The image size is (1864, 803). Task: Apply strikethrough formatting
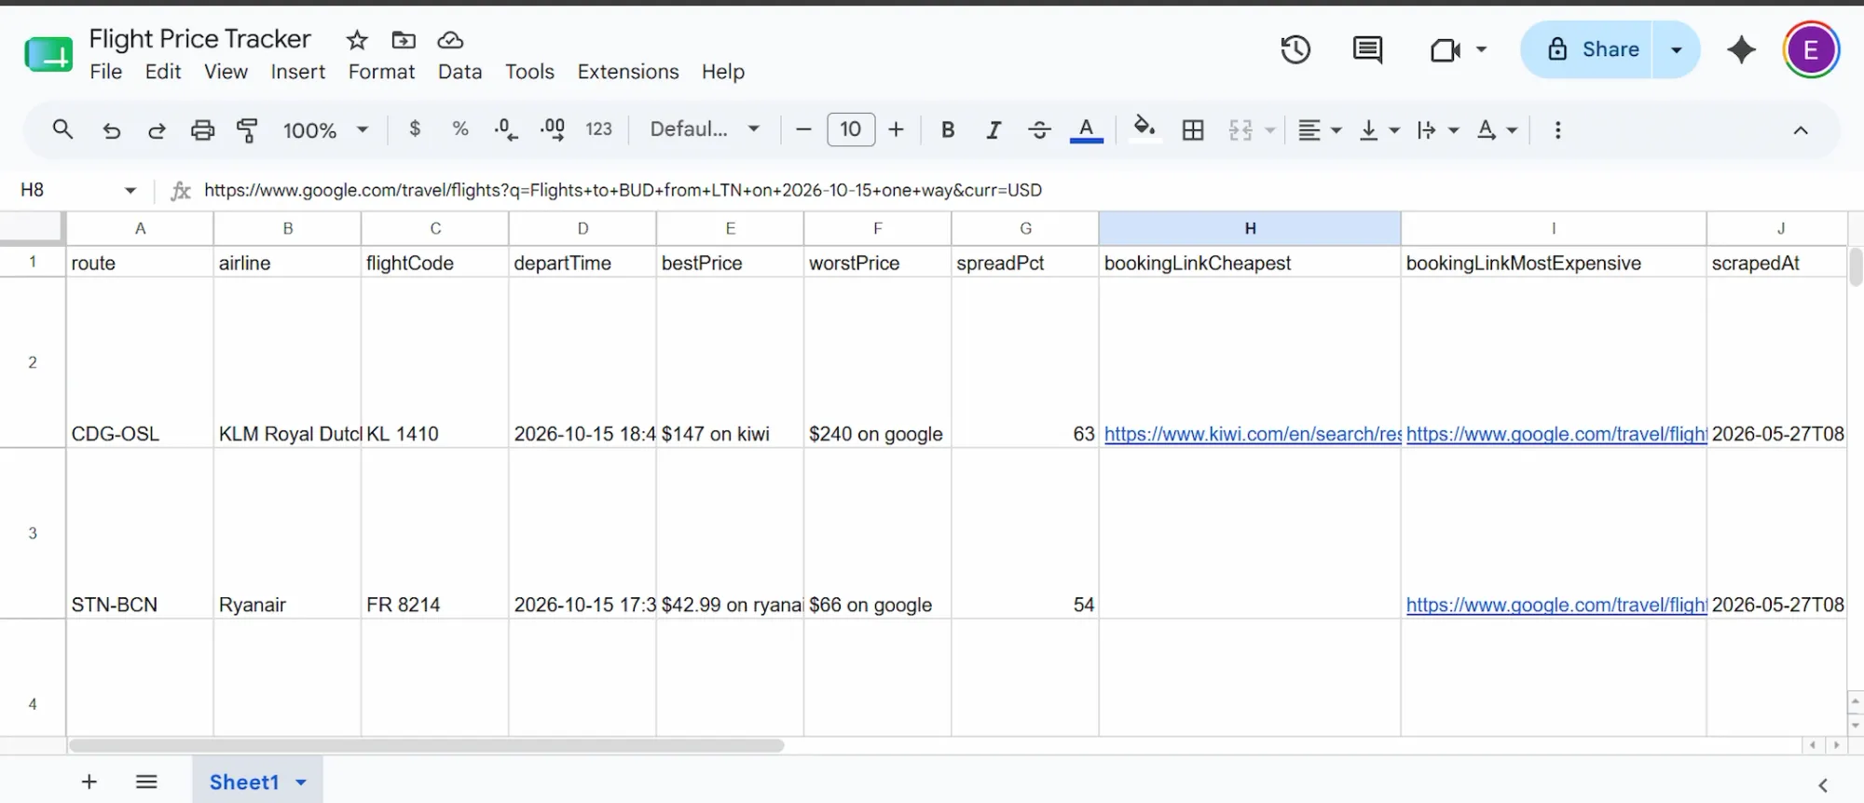tap(1039, 129)
